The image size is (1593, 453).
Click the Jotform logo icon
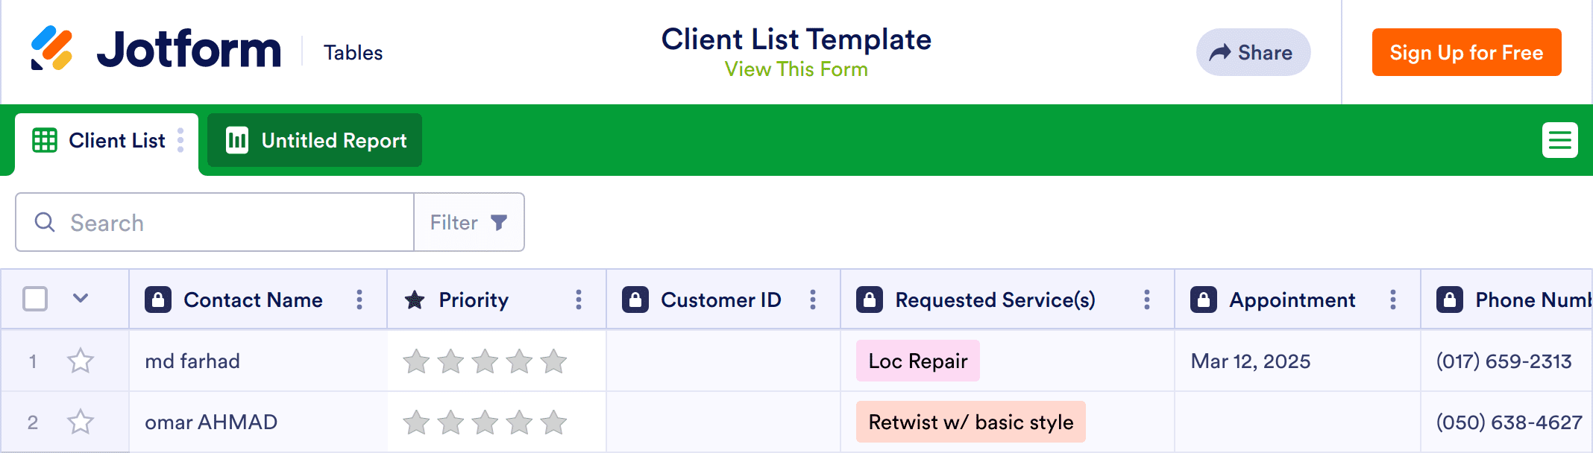pyautogui.click(x=51, y=48)
